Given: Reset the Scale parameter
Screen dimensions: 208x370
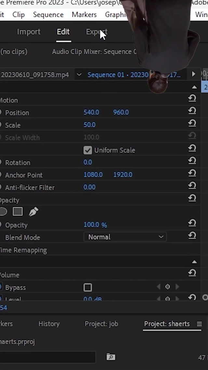Looking at the screenshot, I should [192, 123].
